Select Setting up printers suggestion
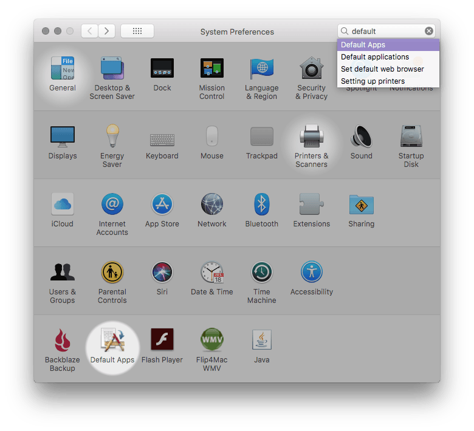The height and width of the screenshot is (431, 474). click(388, 81)
